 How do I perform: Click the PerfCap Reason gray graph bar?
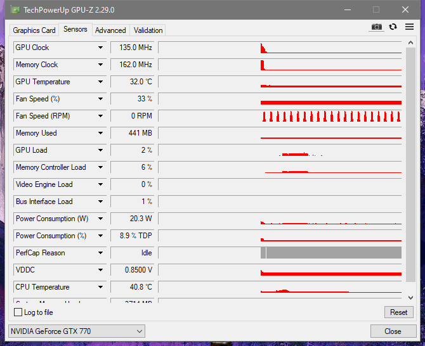point(331,253)
